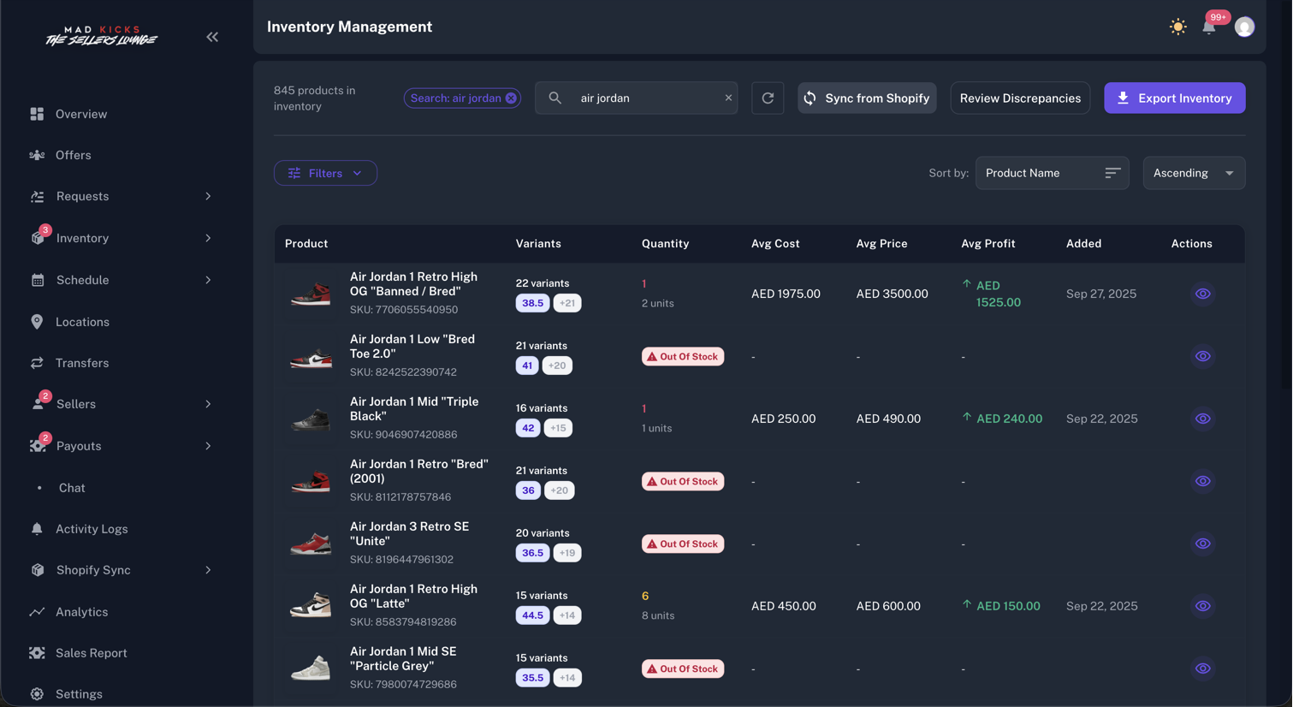Collapse the sidebar with double-chevron icon

[x=212, y=37]
